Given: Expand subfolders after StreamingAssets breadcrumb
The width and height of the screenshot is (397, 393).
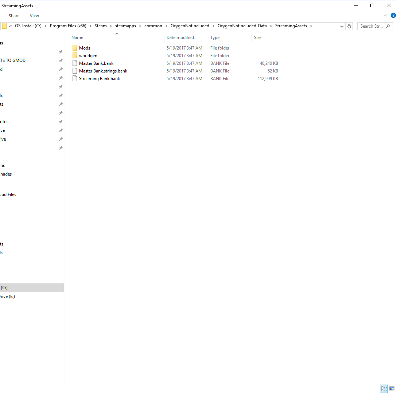Looking at the screenshot, I should (311, 26).
